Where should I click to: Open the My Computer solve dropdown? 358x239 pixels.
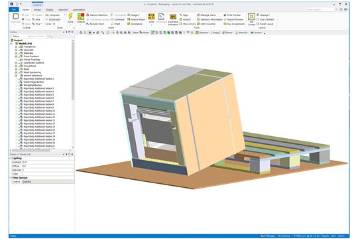pyautogui.click(x=55, y=15)
